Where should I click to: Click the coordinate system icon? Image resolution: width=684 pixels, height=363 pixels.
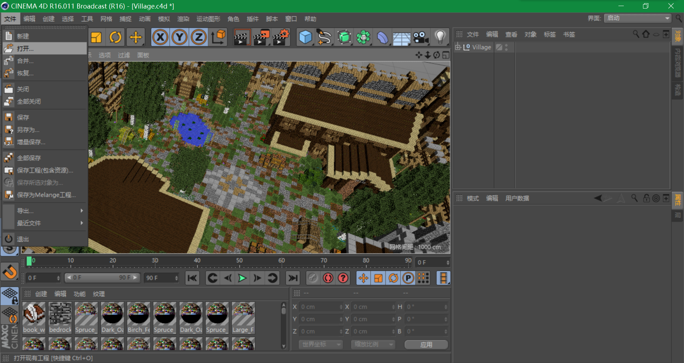click(x=218, y=37)
